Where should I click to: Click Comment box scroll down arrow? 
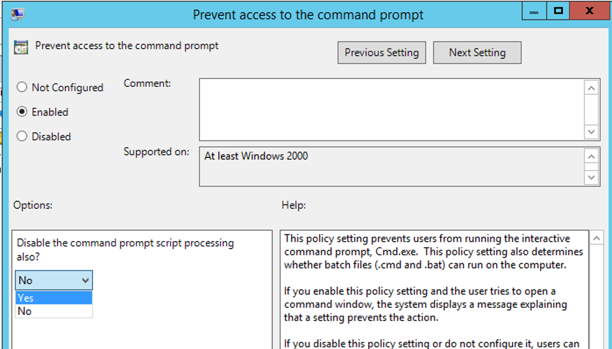591,132
